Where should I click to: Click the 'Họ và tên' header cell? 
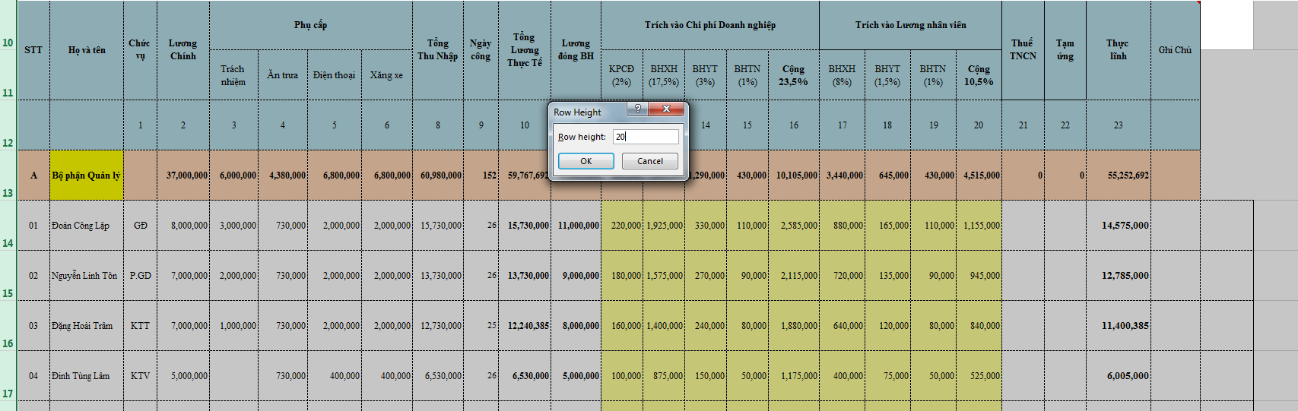86,50
